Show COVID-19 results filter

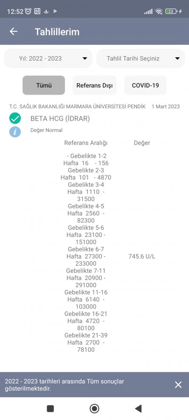(146, 85)
